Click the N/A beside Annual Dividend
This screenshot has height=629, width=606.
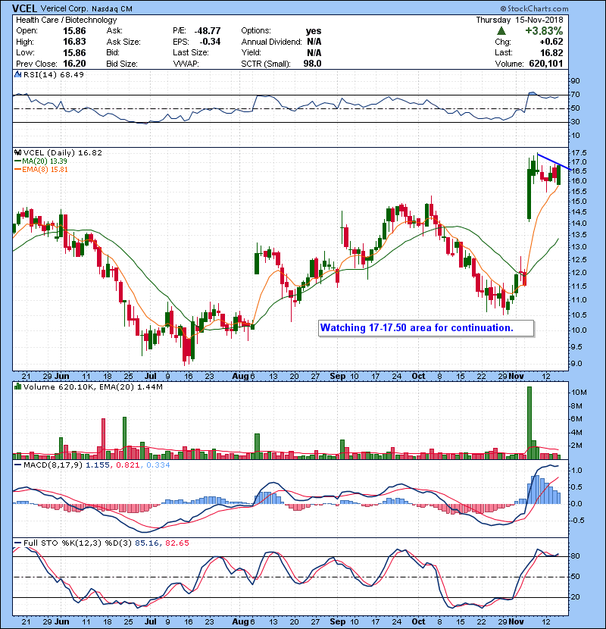tap(314, 42)
